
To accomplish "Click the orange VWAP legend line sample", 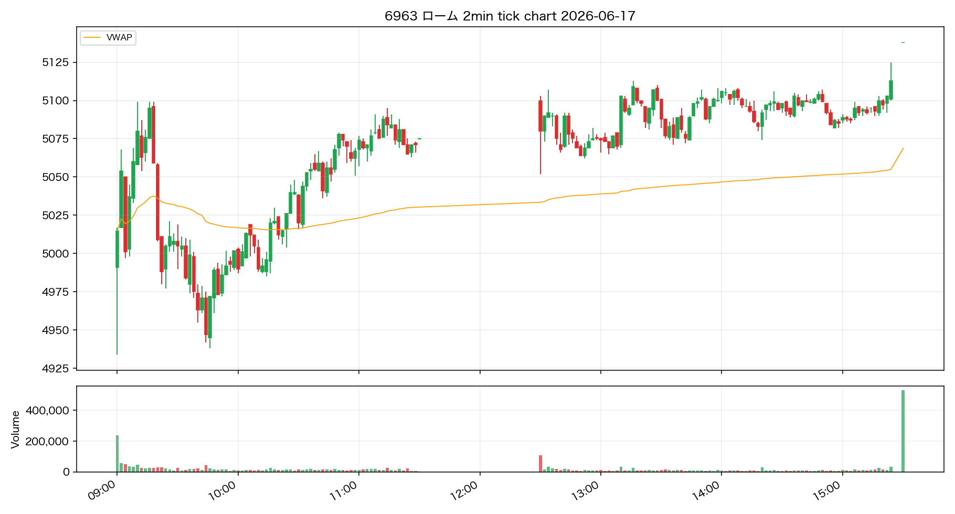I will coord(92,38).
